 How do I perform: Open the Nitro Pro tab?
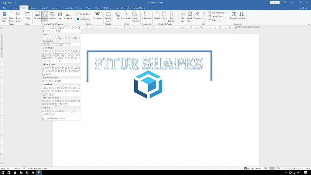pos(107,8)
